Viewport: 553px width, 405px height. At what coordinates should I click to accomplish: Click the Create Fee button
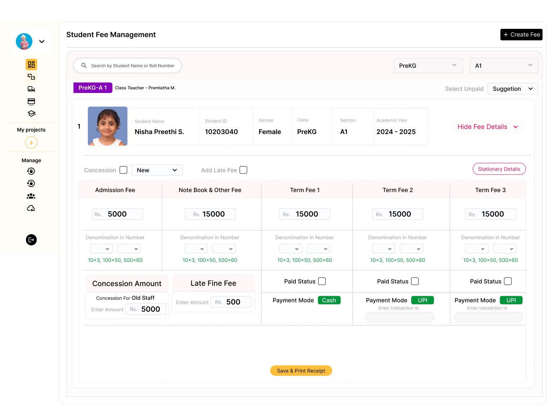coord(521,35)
